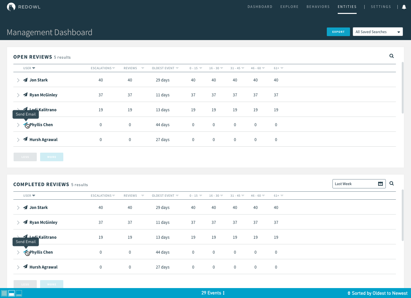Open search in the Completed Reviews panel
Screen dimensions: 411x298
(x=391, y=183)
